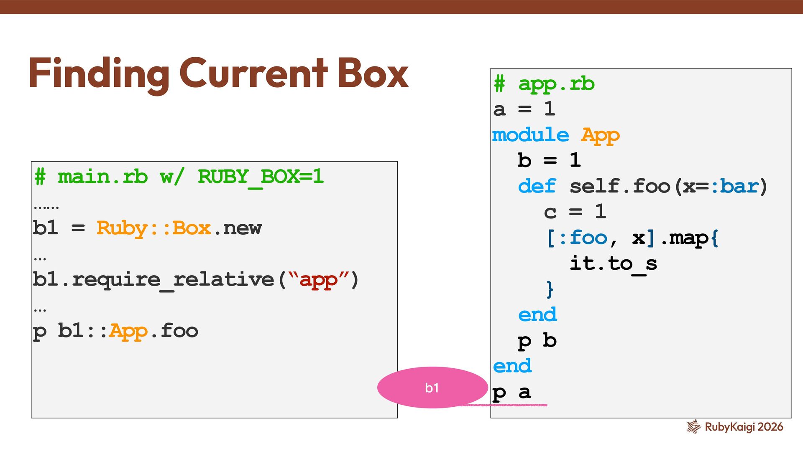Viewport: 803px width, 451px height.
Task: Click the Finding Current Box title
Action: [x=218, y=74]
